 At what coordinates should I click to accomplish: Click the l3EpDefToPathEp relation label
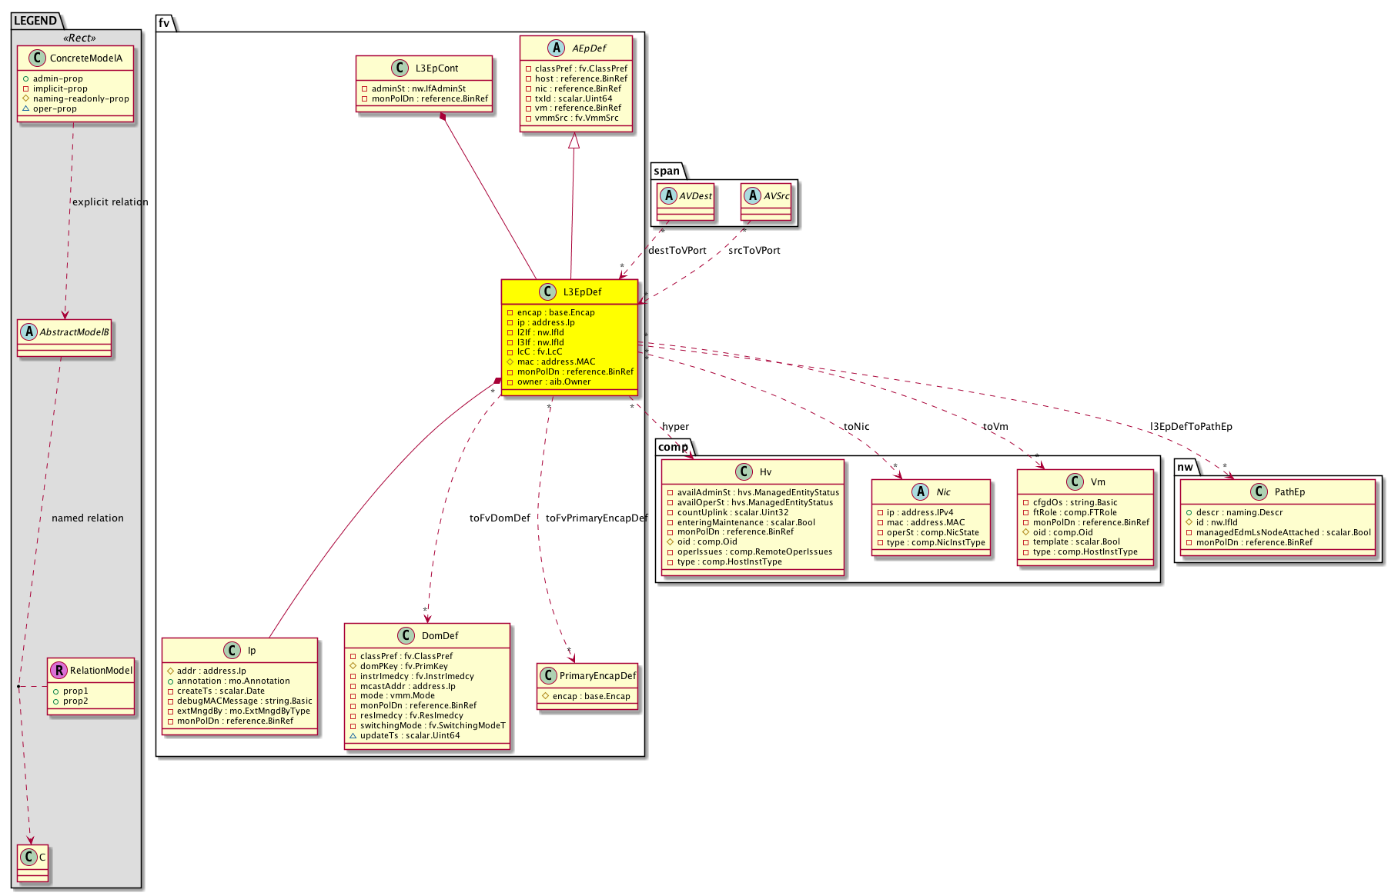[x=1191, y=427]
